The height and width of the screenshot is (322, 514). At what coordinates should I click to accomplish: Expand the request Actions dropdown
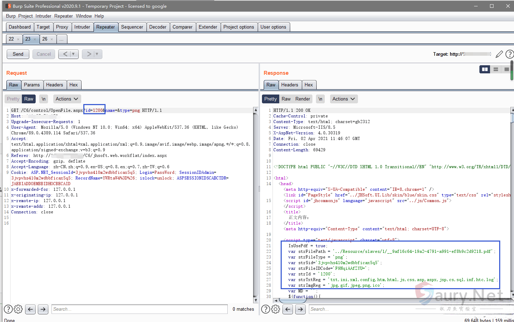[67, 99]
